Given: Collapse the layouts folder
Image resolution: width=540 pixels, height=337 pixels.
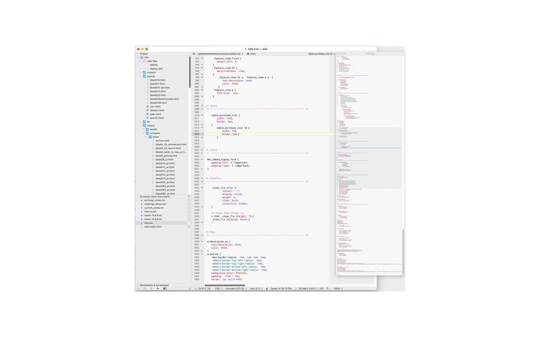Looking at the screenshot, I should pos(140,76).
